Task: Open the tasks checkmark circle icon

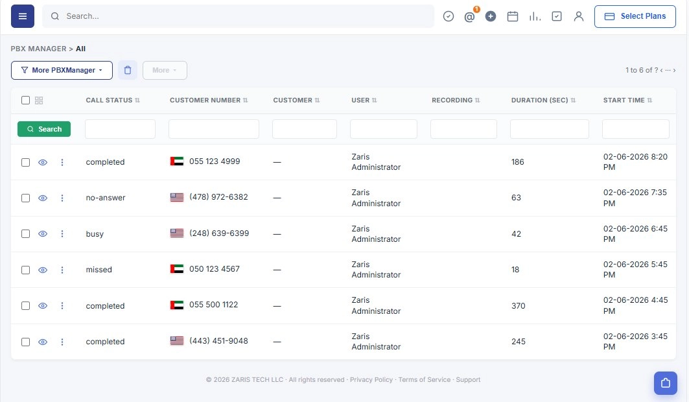Action: pos(448,16)
